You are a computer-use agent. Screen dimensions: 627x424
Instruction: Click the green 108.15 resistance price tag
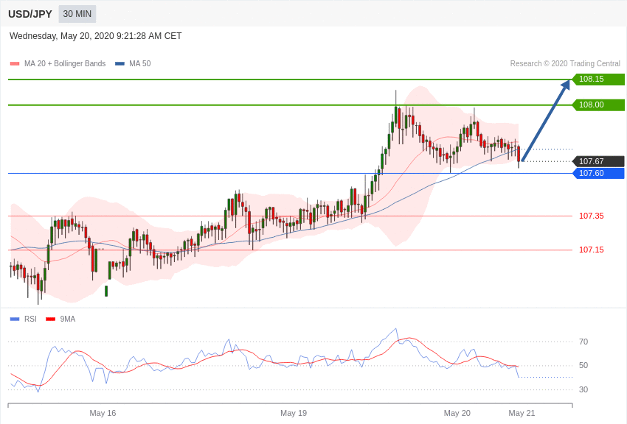tap(599, 79)
